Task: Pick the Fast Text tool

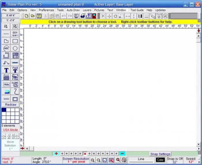Action: point(15,70)
